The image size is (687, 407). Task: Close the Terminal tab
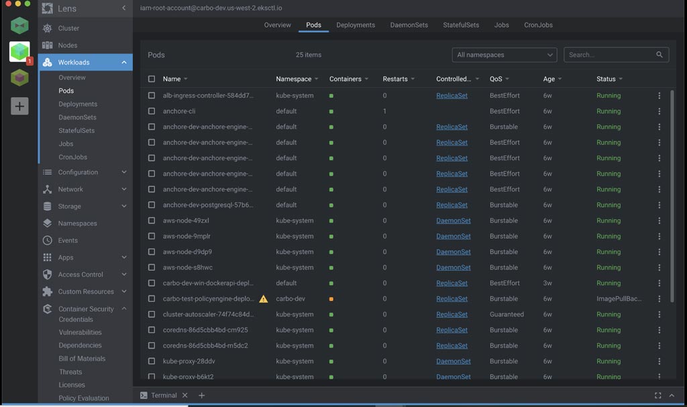pyautogui.click(x=185, y=396)
